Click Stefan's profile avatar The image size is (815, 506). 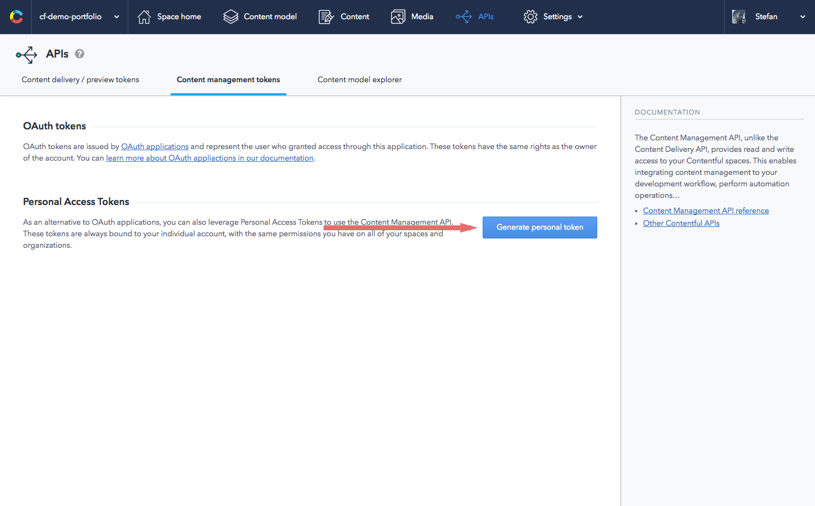click(739, 17)
